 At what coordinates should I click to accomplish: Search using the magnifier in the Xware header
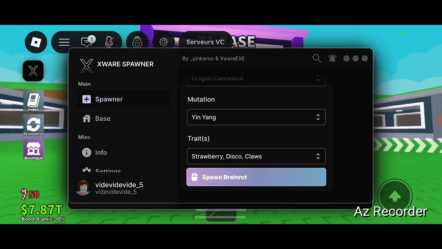[x=317, y=58]
